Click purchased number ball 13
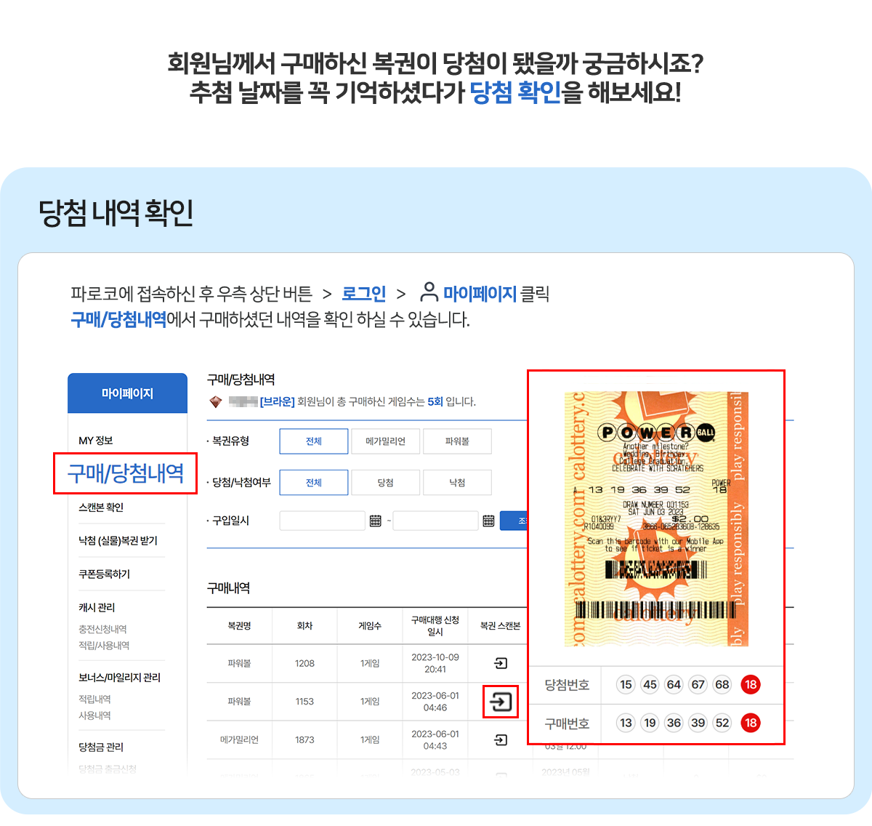 (x=626, y=723)
